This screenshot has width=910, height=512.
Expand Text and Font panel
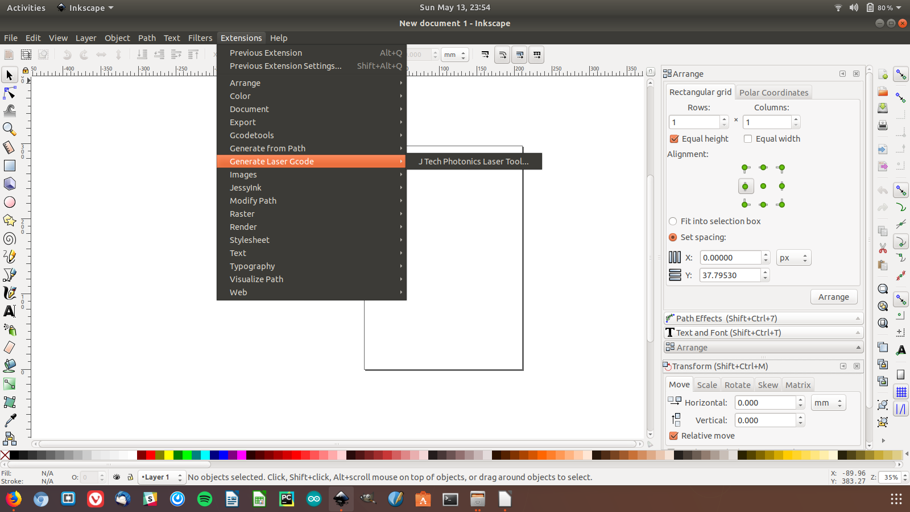click(x=763, y=333)
